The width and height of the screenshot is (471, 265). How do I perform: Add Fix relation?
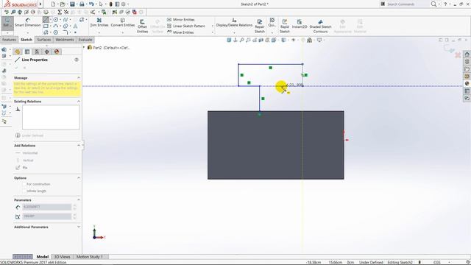(21, 167)
